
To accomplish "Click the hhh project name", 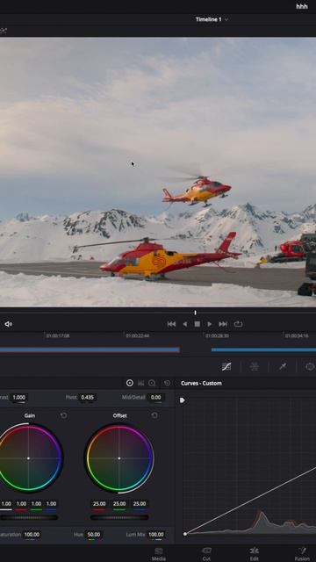I will 302,6.
